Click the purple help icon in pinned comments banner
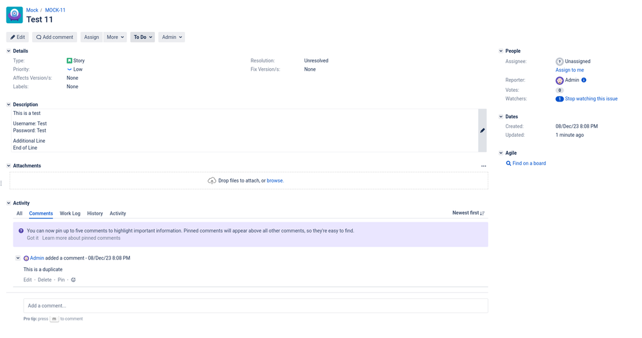Image resolution: width=642 pixels, height=338 pixels. click(21, 231)
